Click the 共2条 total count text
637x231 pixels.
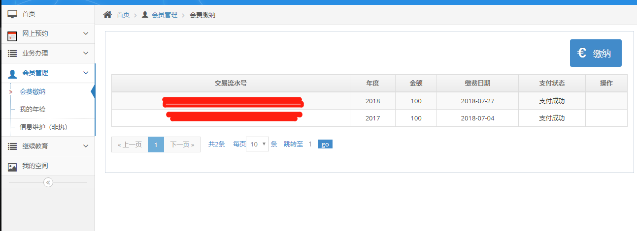217,144
